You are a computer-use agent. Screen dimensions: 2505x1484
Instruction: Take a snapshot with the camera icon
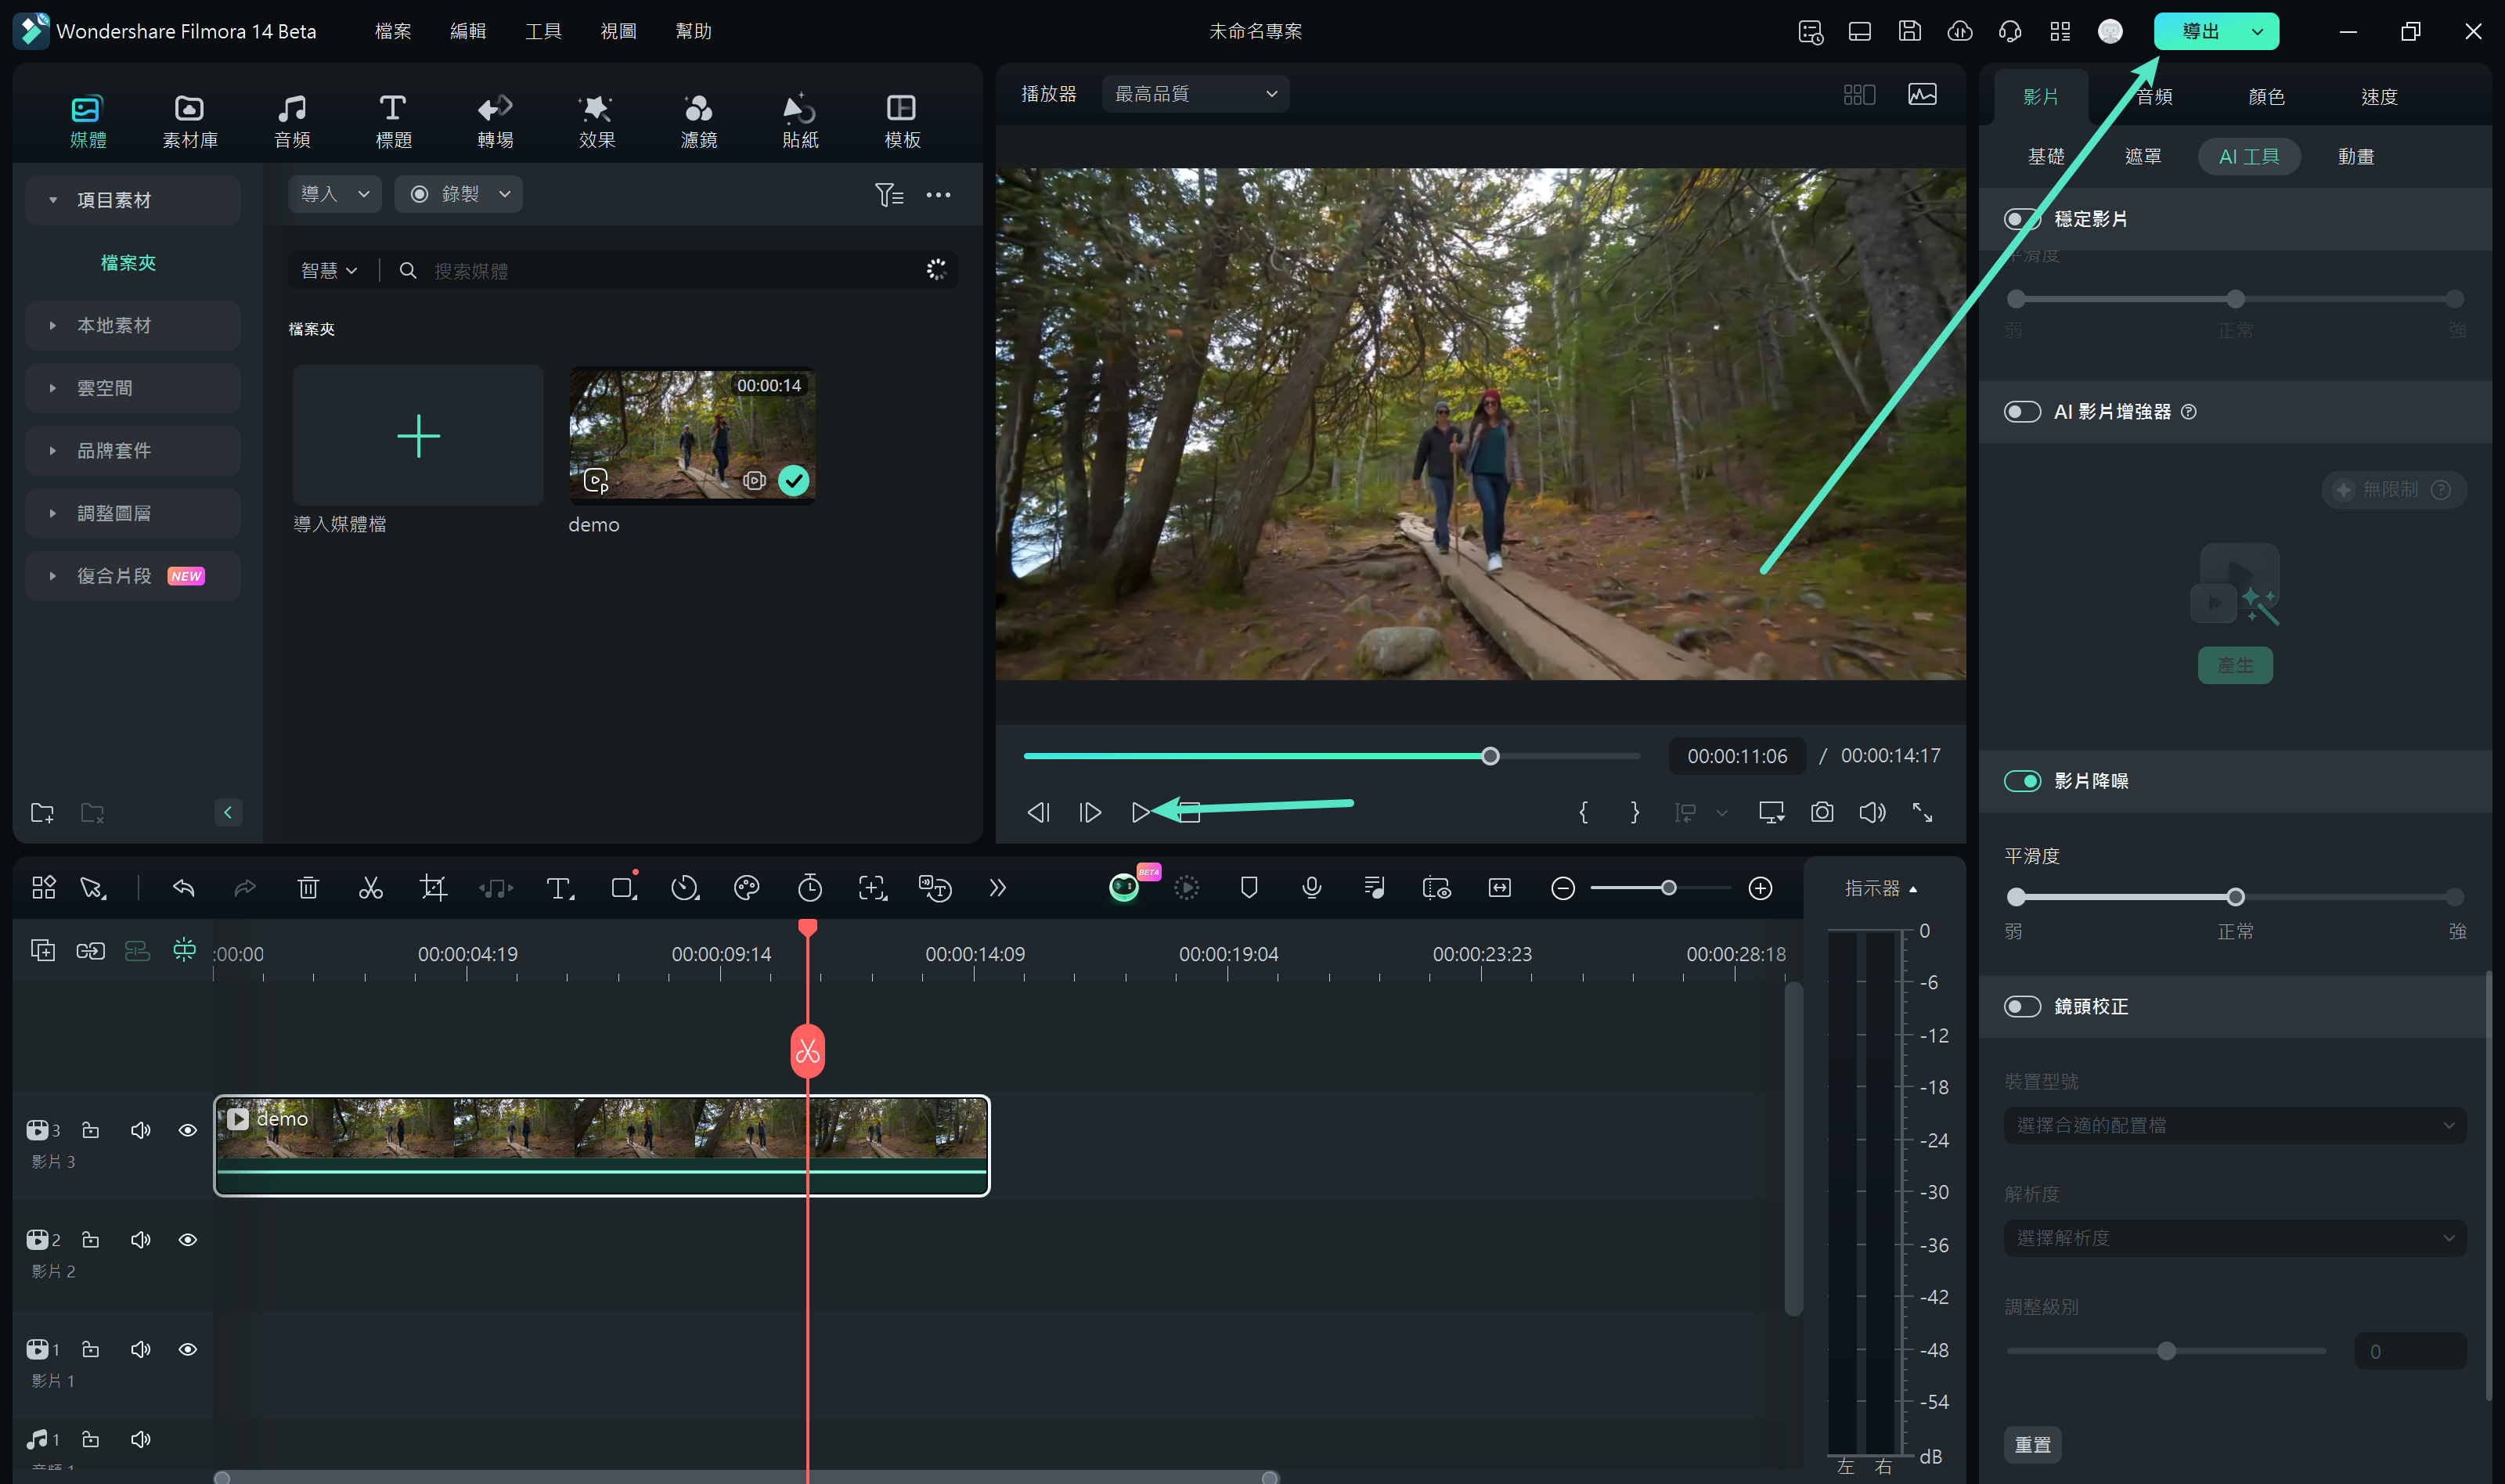click(1822, 812)
